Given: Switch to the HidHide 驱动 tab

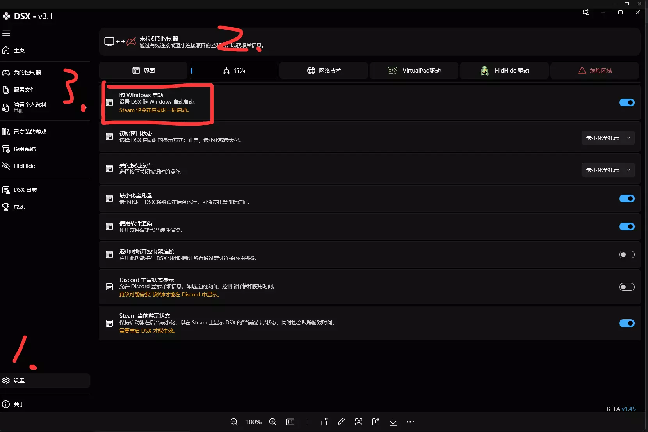Looking at the screenshot, I should coord(504,71).
